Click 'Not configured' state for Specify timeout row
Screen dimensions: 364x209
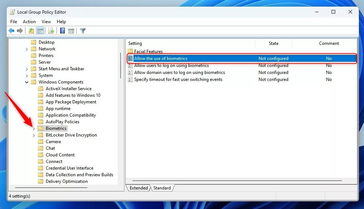(x=273, y=79)
